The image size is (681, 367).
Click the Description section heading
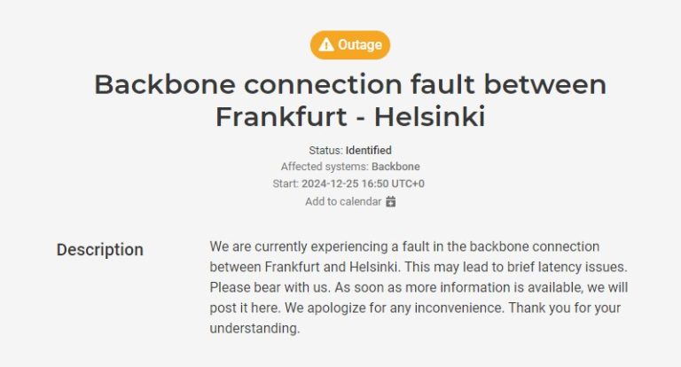click(x=100, y=250)
